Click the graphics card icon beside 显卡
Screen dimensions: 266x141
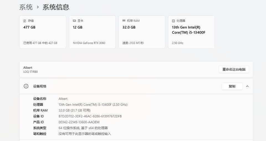(x=74, y=21)
